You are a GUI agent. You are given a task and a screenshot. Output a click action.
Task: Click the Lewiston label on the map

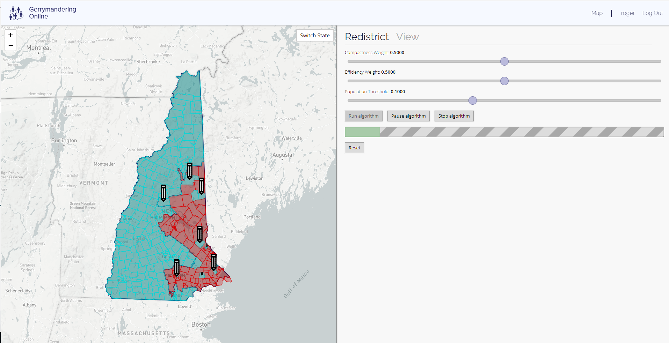tap(254, 178)
